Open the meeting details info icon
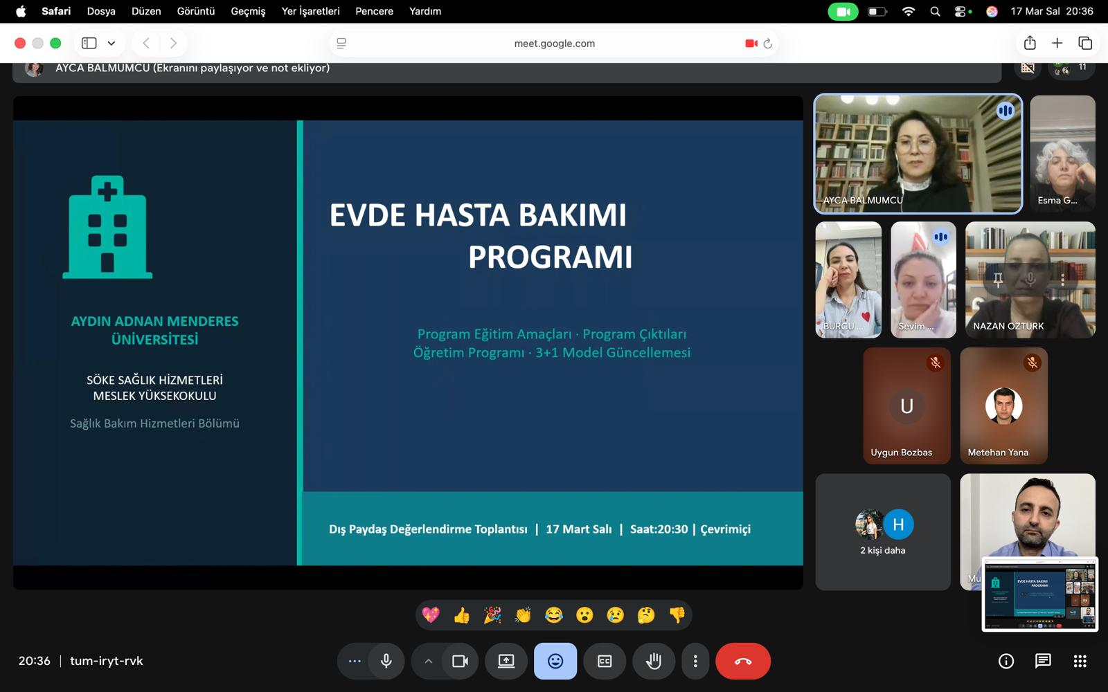 1006,661
